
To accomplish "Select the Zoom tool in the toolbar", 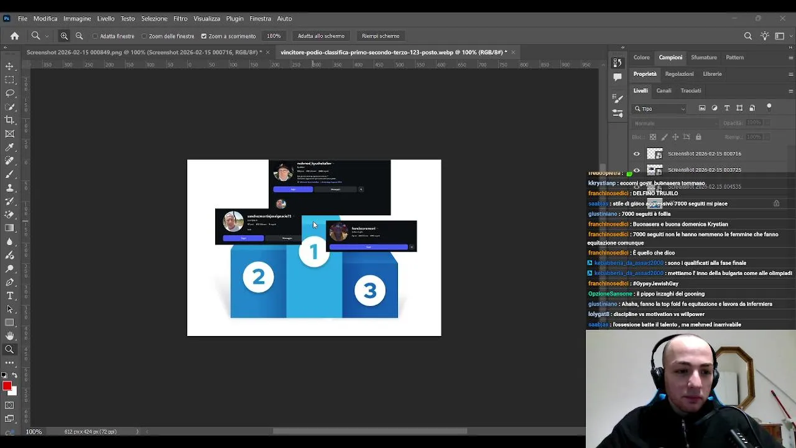I will coord(9,349).
